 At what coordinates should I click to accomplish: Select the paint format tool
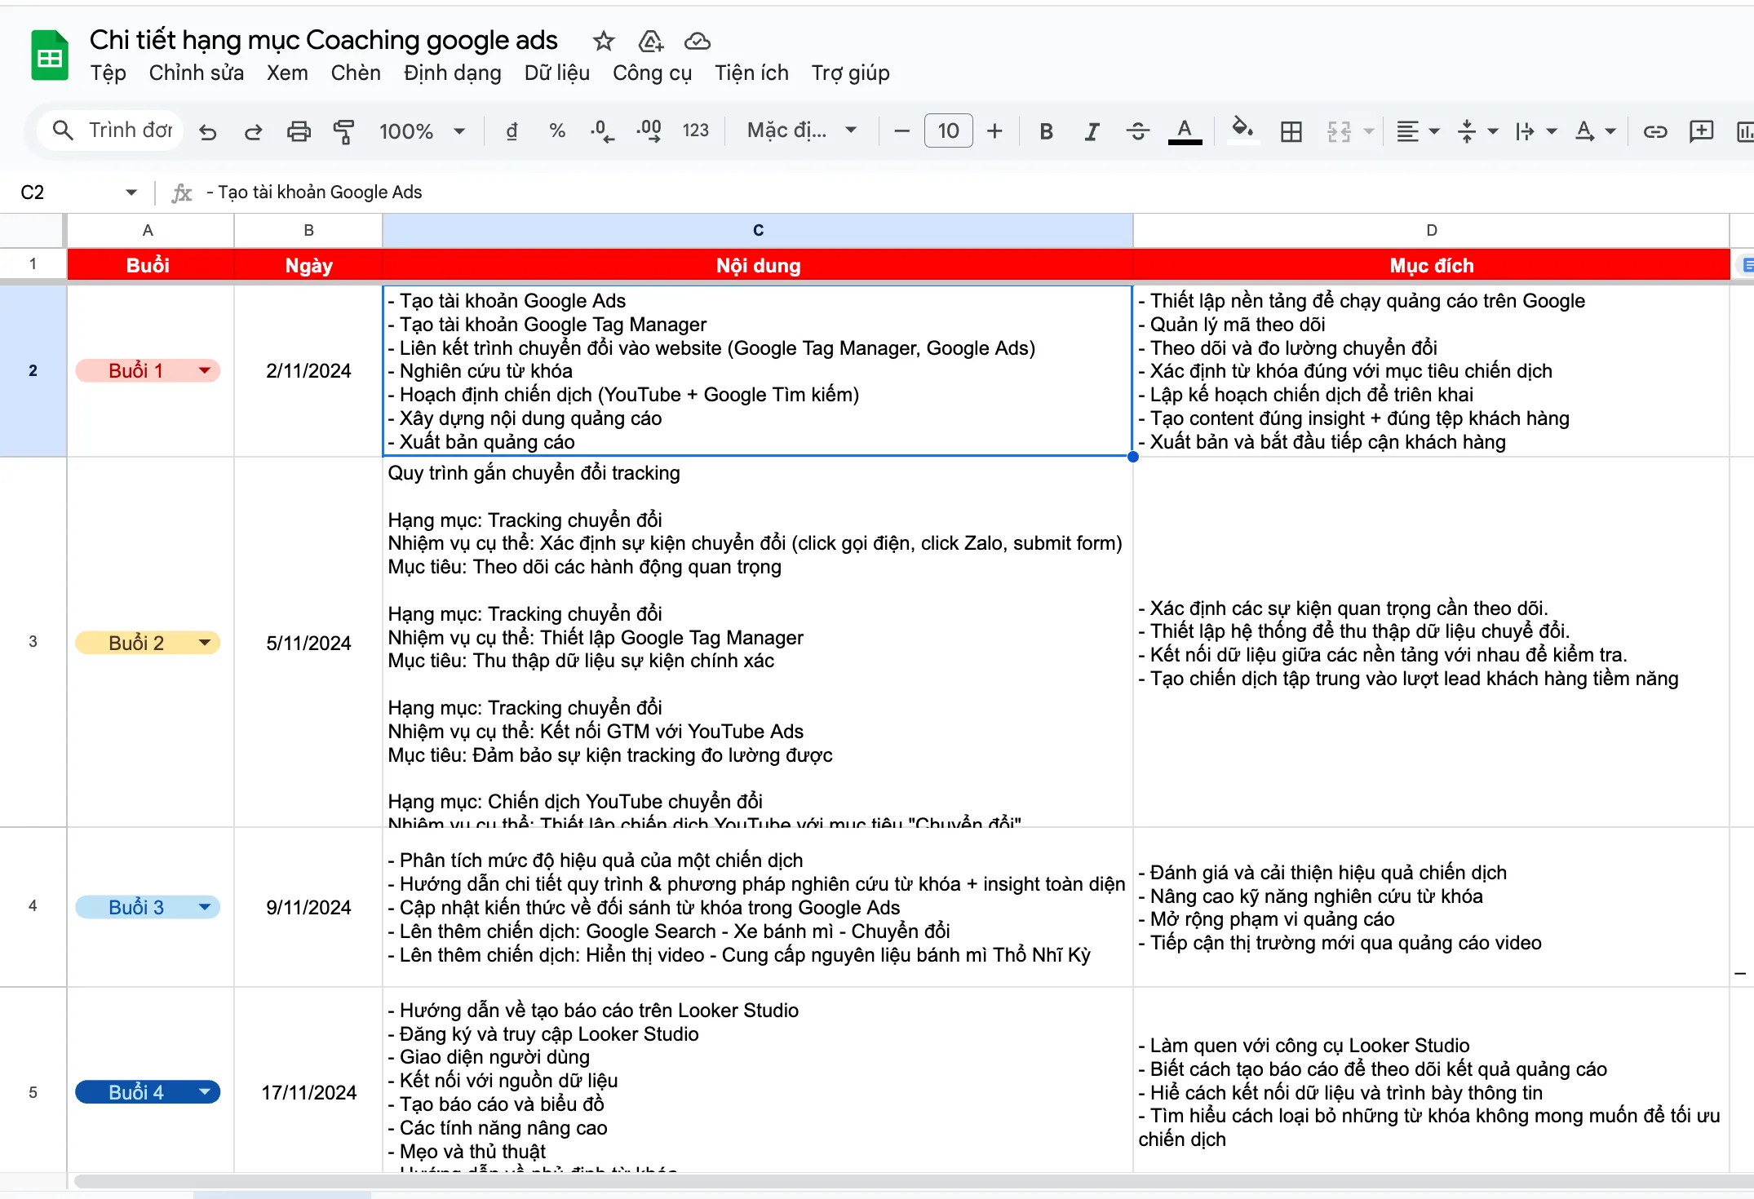[x=343, y=131]
